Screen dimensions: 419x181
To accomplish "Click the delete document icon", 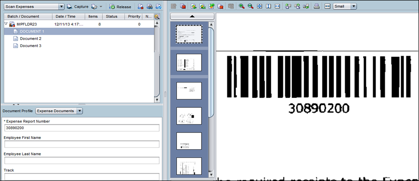I will [x=183, y=6].
